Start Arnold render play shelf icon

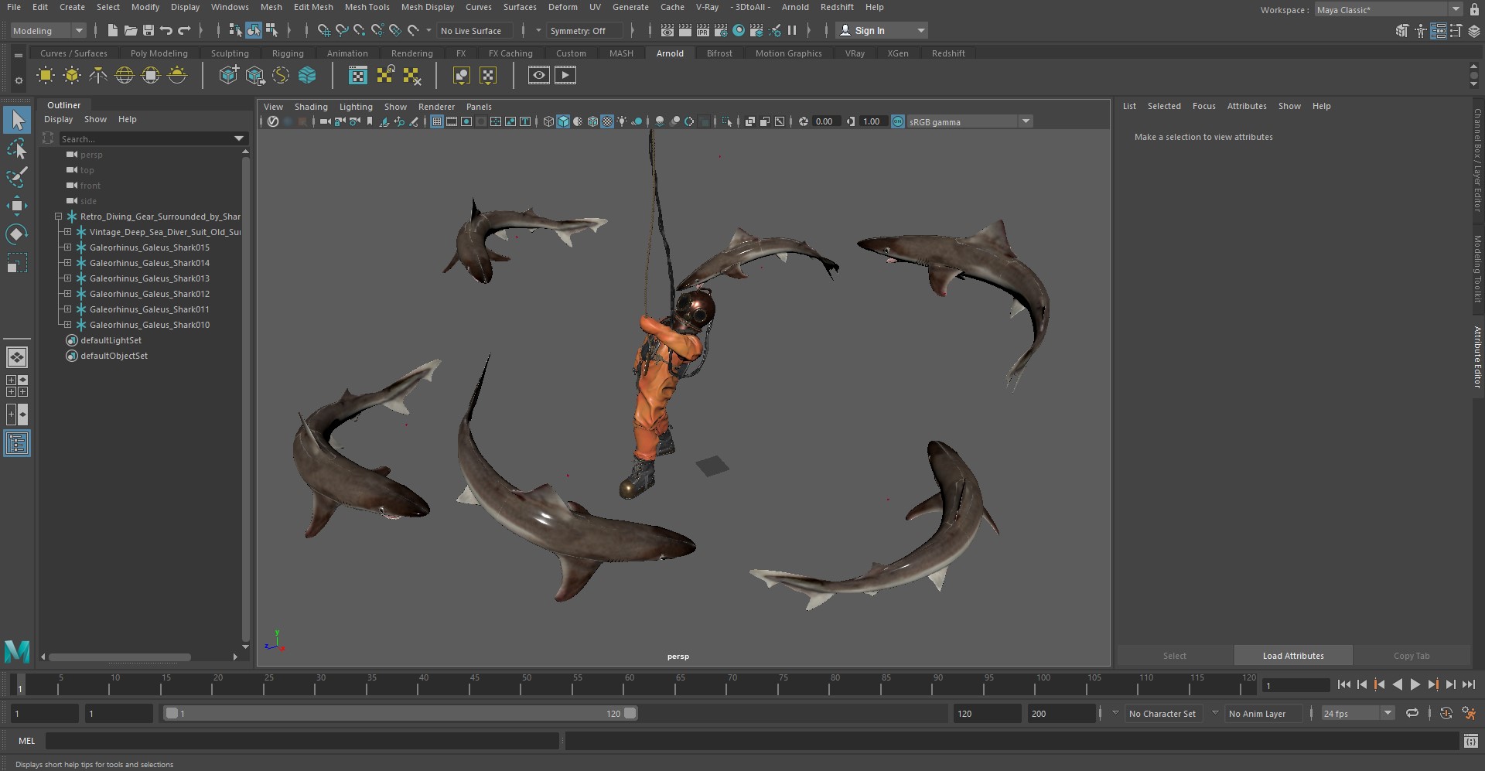pos(565,75)
